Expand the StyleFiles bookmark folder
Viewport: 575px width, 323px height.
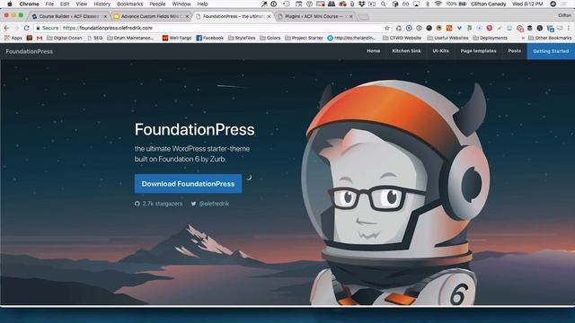[242, 38]
